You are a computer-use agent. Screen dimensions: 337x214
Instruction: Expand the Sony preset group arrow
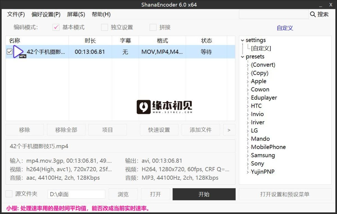(248, 164)
